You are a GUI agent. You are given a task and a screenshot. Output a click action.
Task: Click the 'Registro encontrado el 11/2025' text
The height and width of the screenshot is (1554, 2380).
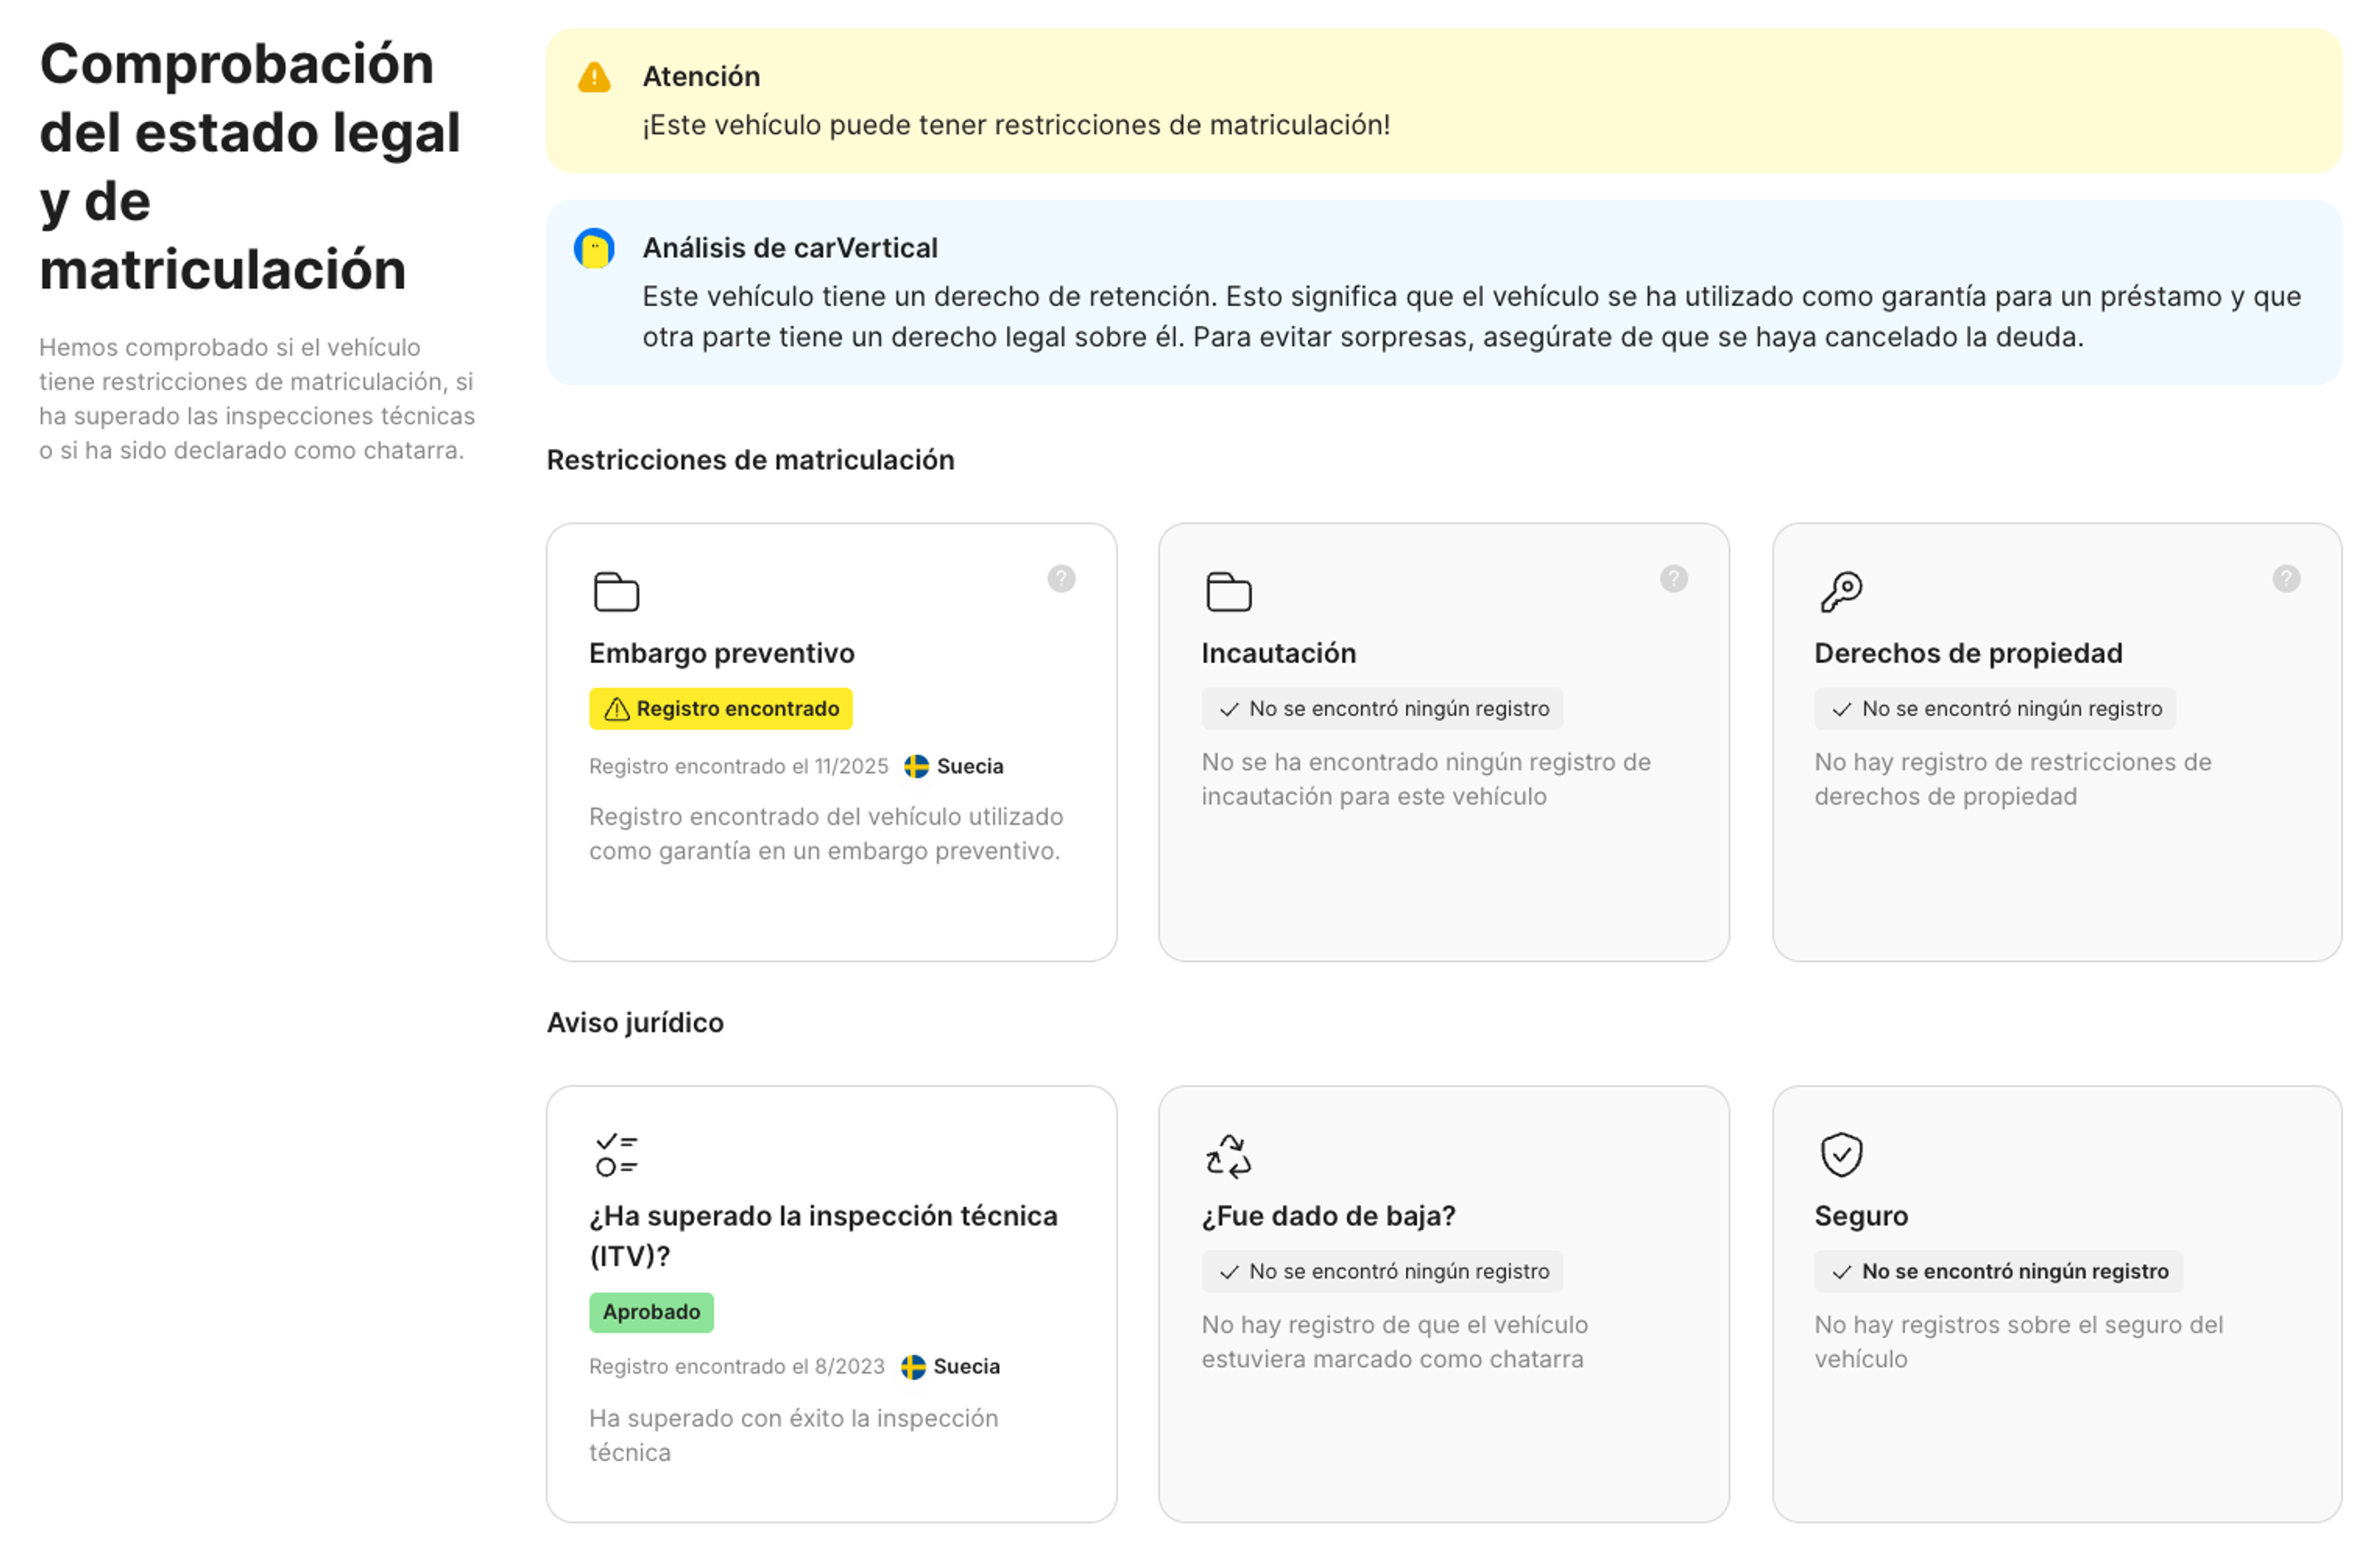pyautogui.click(x=738, y=766)
